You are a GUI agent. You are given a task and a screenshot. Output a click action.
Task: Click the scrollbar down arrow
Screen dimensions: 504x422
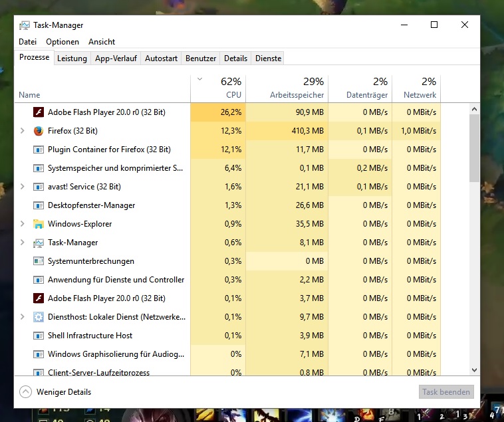[474, 370]
